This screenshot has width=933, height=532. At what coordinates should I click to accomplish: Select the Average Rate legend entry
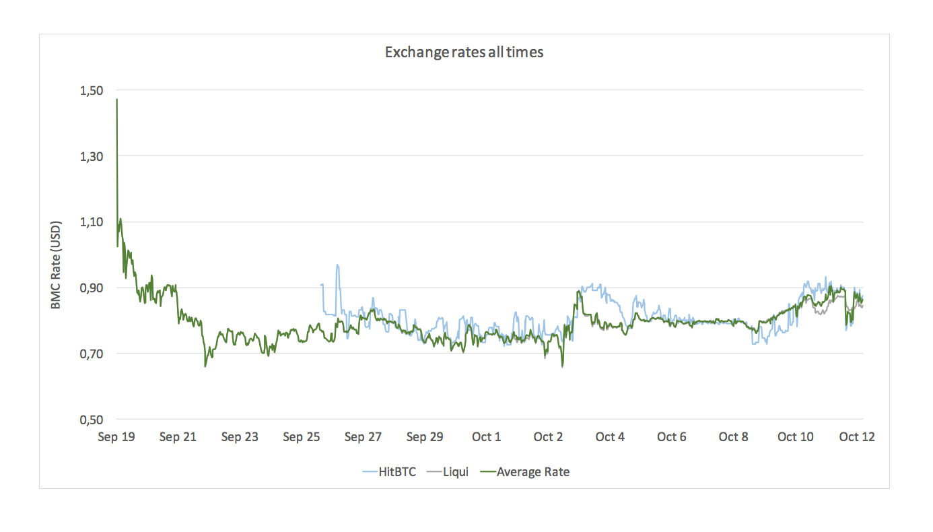point(525,472)
